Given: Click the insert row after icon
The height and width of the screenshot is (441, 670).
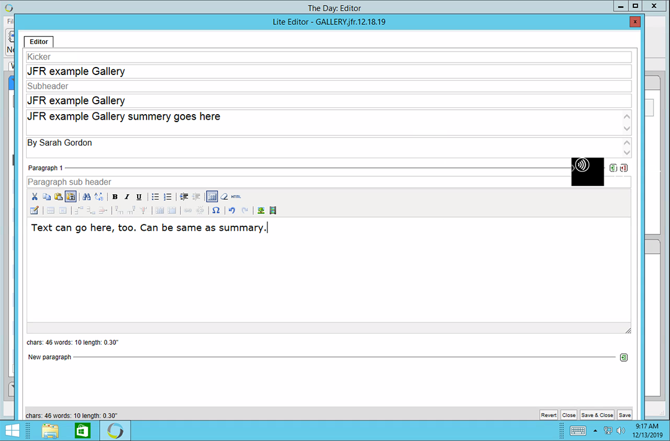Looking at the screenshot, I should (91, 210).
